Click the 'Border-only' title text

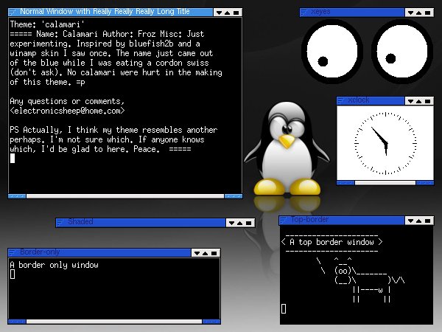tap(40, 252)
